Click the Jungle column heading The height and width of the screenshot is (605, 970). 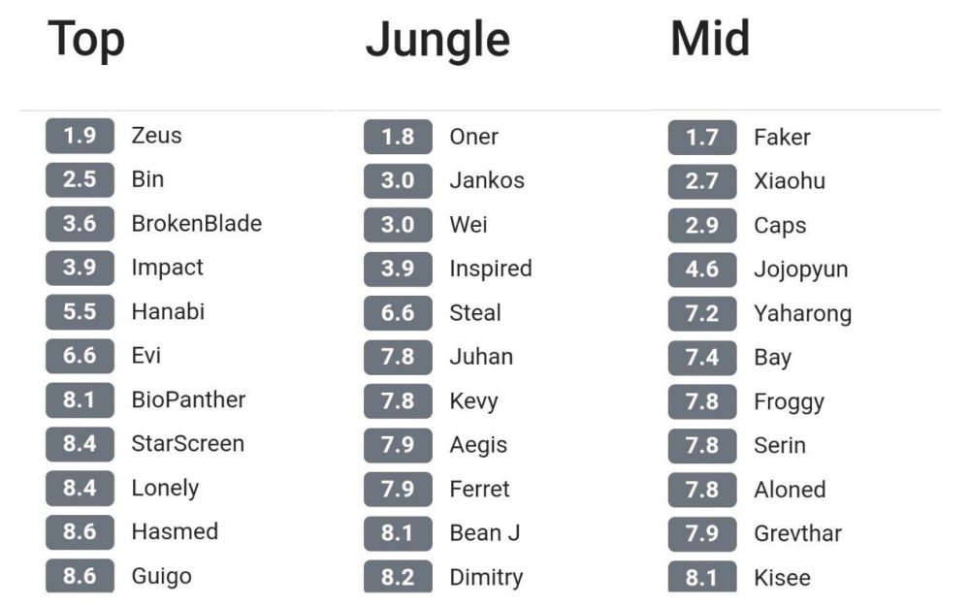pos(437,42)
